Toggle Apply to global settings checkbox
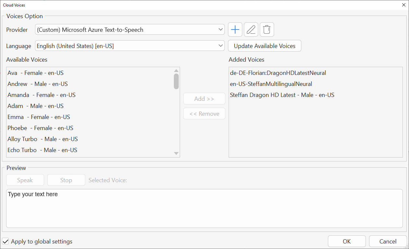This screenshot has height=249, width=409. pyautogui.click(x=6, y=242)
